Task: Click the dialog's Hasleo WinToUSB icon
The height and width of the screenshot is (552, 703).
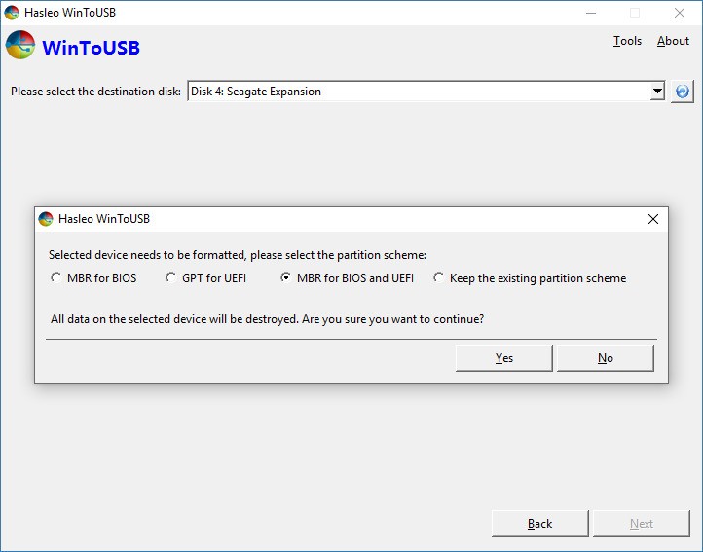Action: tap(46, 219)
